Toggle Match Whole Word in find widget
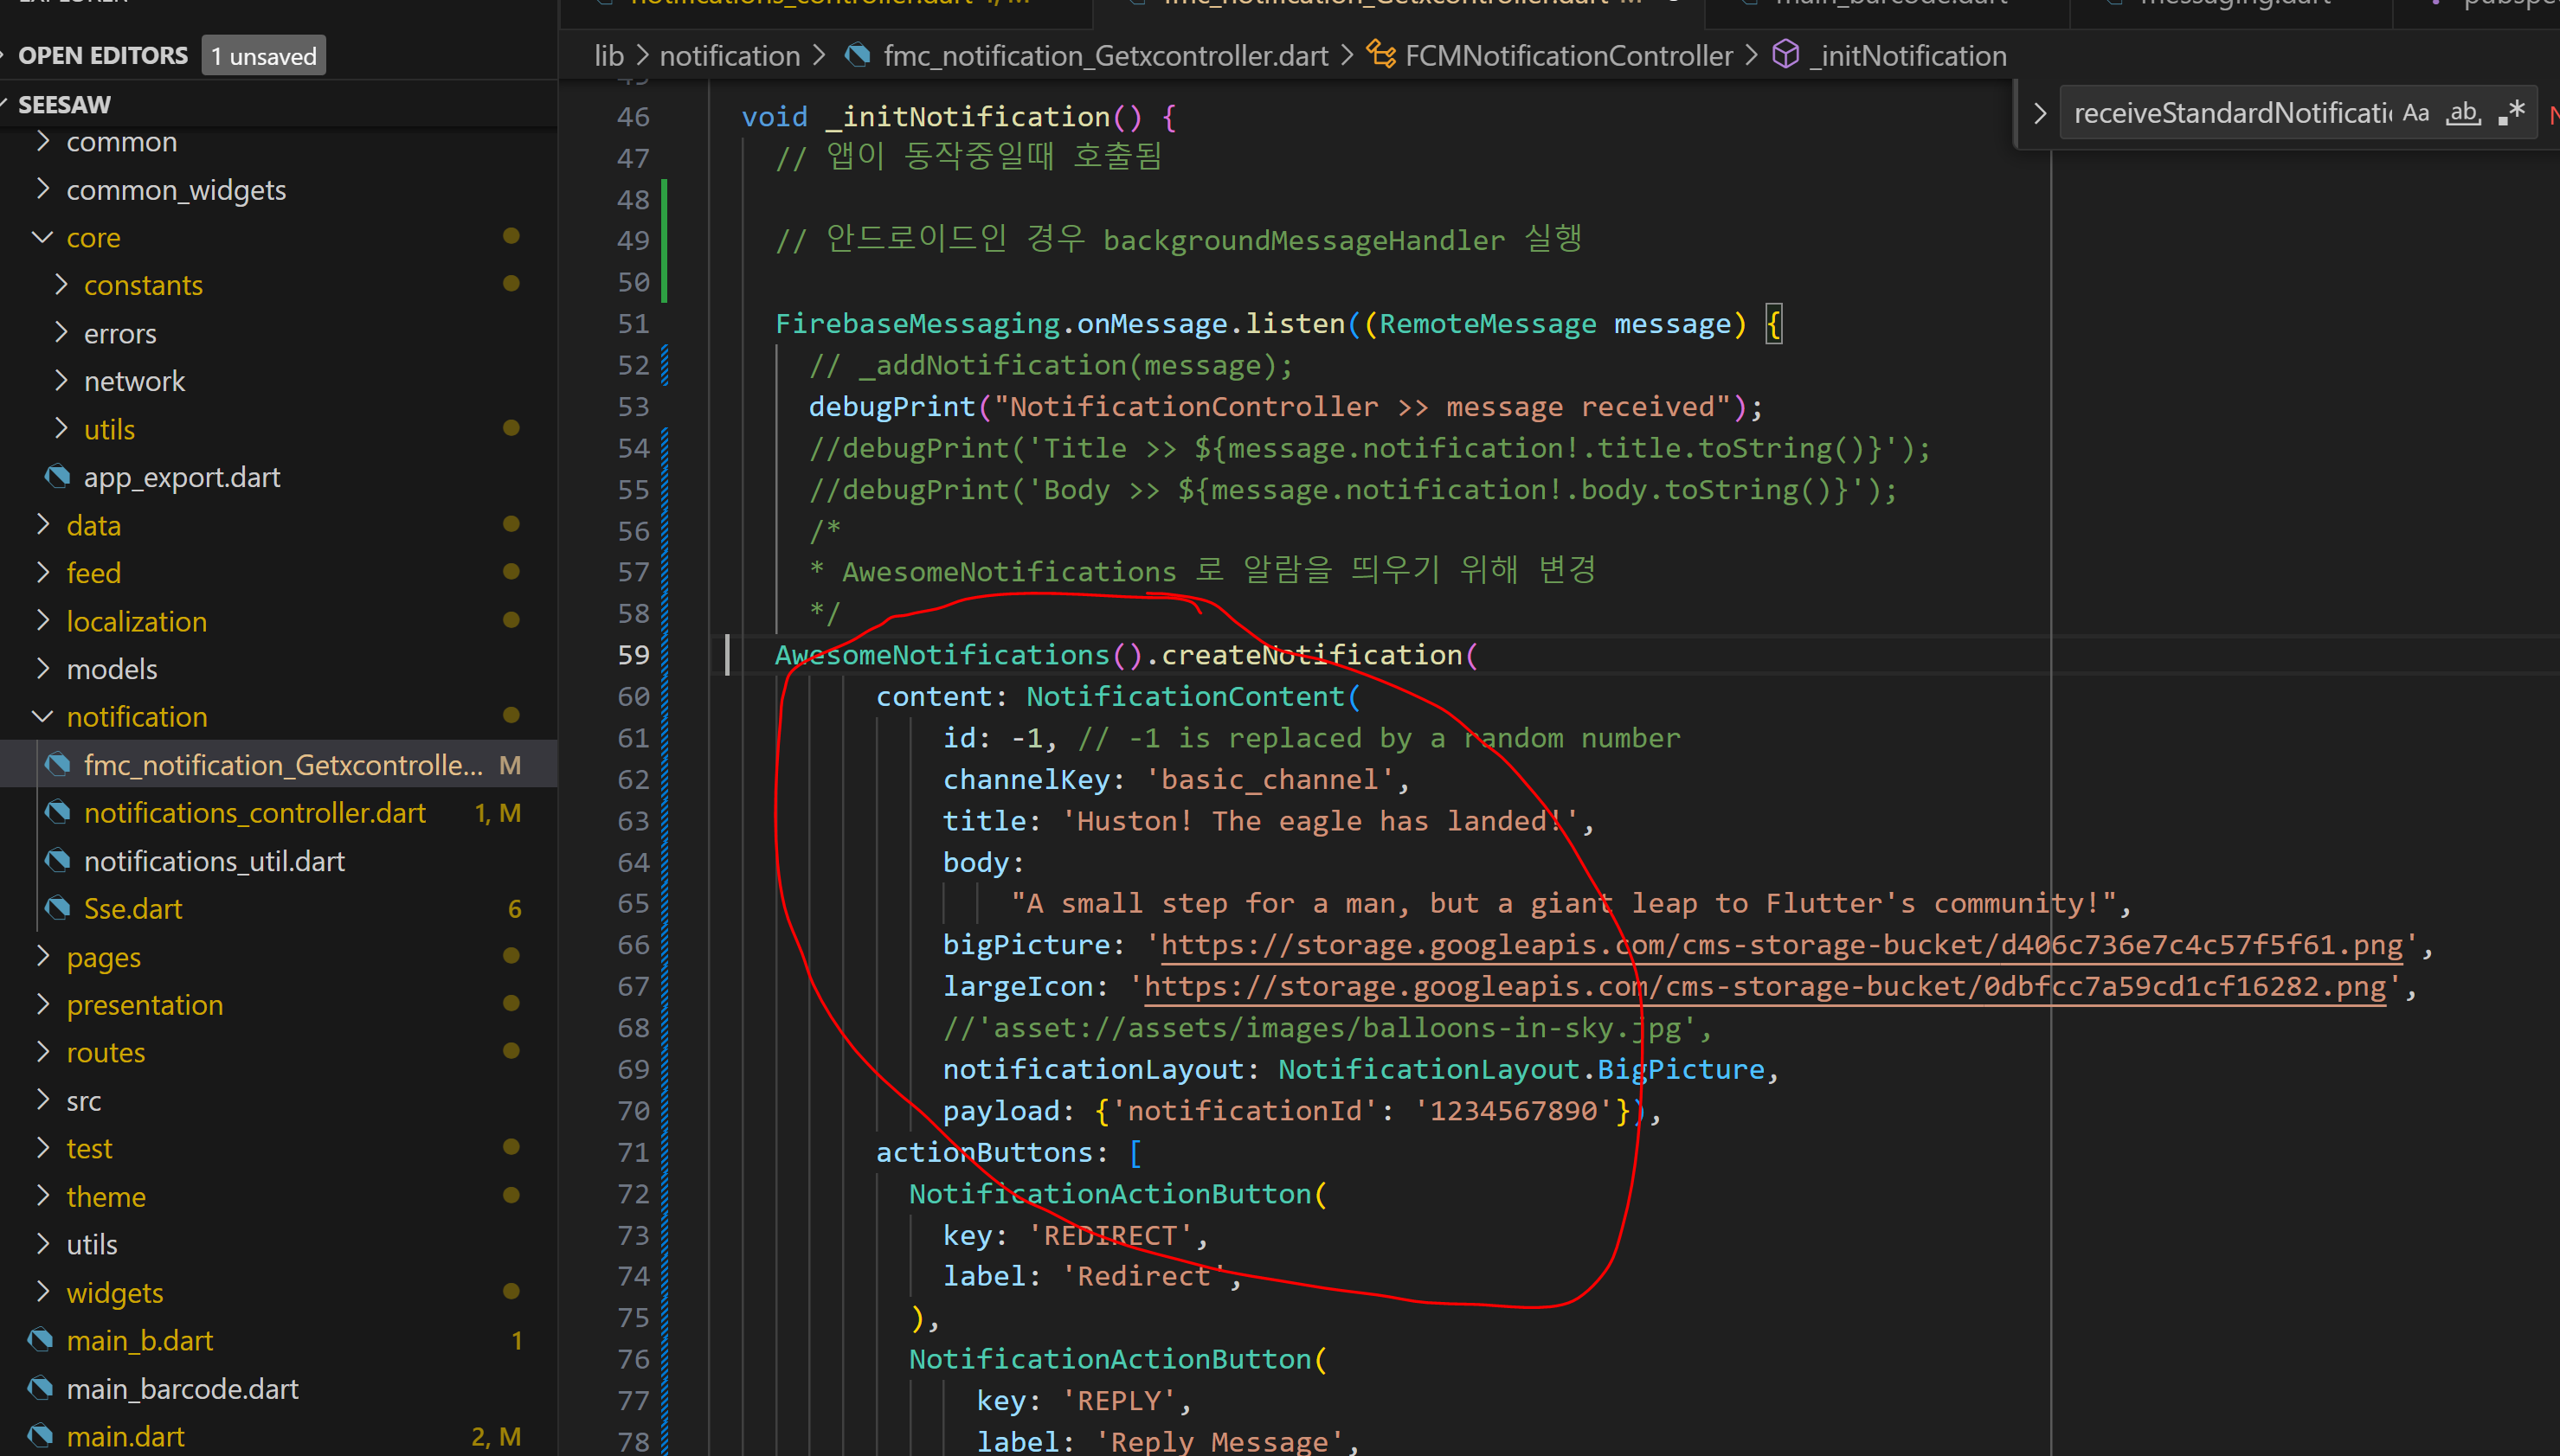This screenshot has height=1456, width=2560. (2463, 113)
